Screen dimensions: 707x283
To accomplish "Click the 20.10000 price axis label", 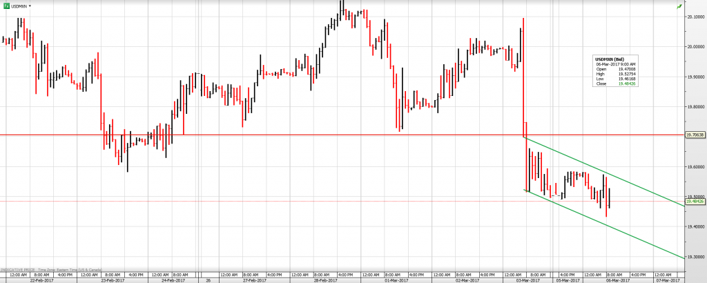I will 694,17.
